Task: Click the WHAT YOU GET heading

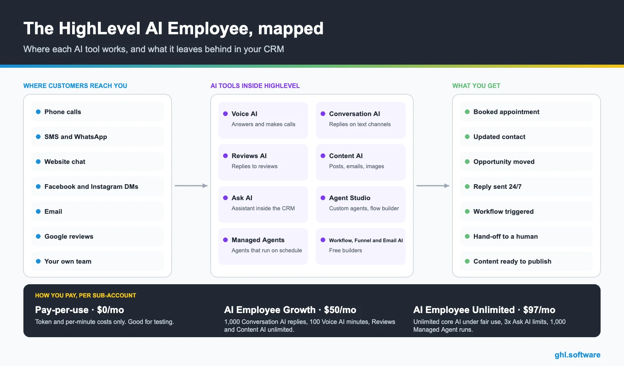Action: (476, 86)
